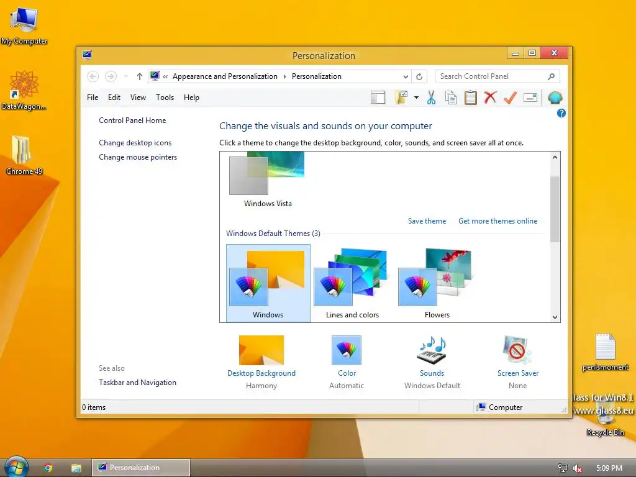
Task: Select the Windows Vista theme
Action: pyautogui.click(x=268, y=179)
